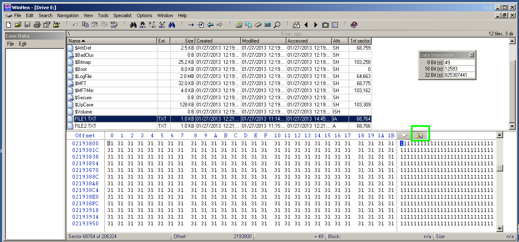Click the Go To Offset arrow icon

(x=191, y=25)
